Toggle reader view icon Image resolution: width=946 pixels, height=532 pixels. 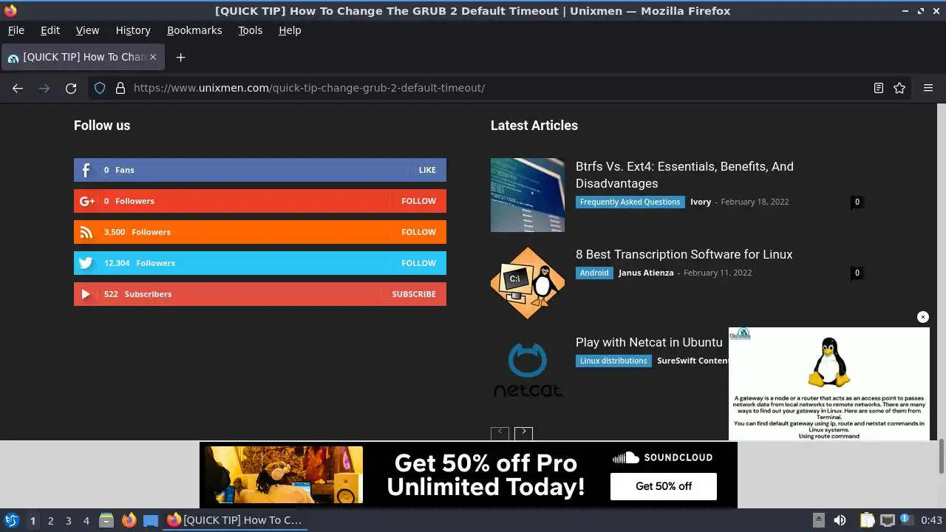(879, 88)
